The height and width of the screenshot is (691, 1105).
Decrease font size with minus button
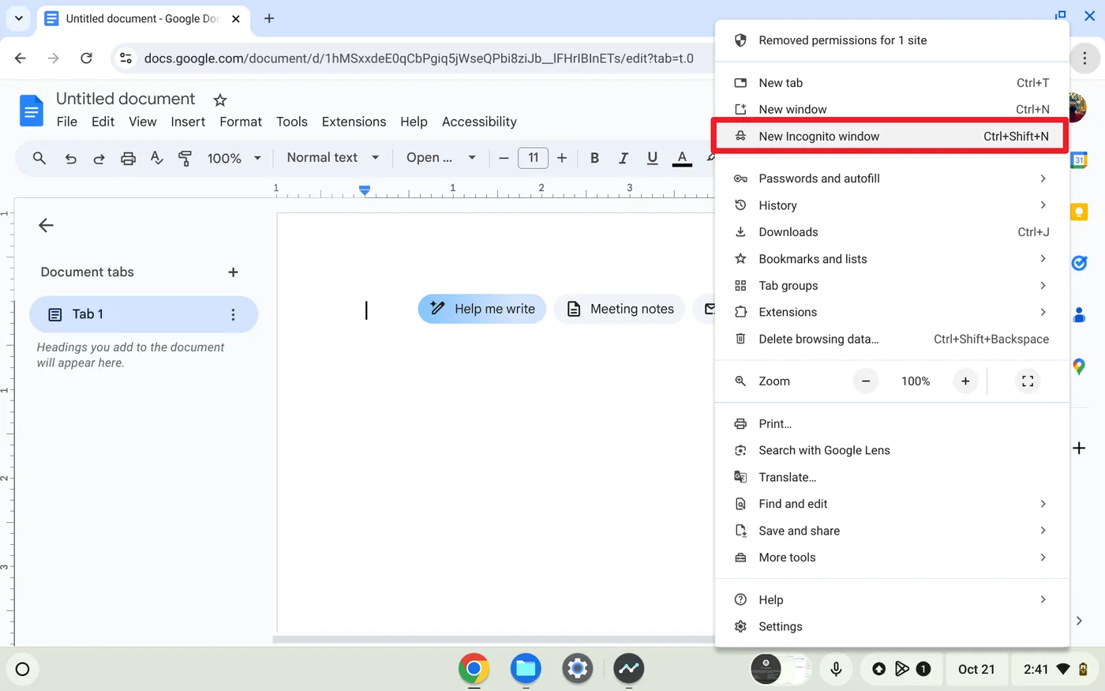(504, 158)
